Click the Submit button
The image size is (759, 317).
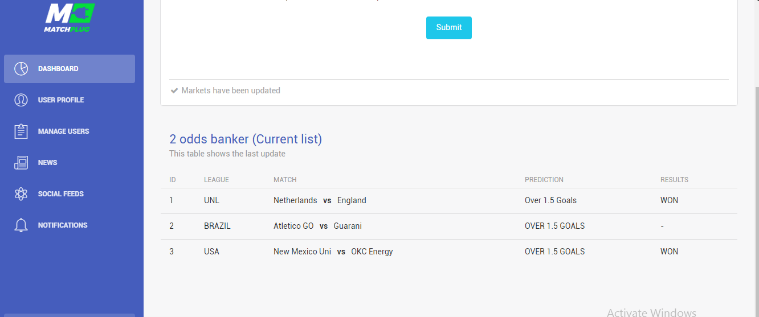coord(449,28)
